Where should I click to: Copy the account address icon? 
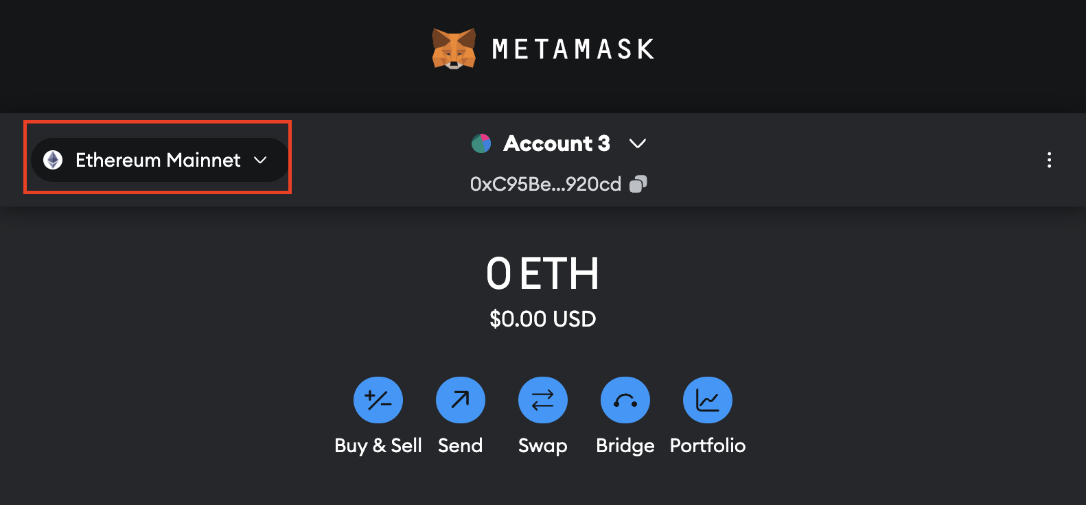coord(638,184)
